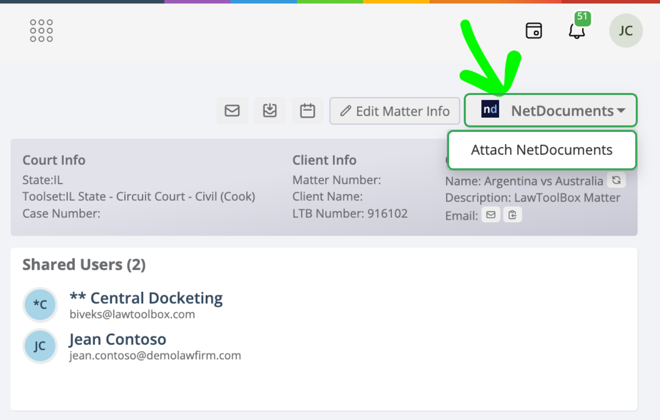The width and height of the screenshot is (660, 420).
Task: Select Attach NetDocuments menu option
Action: pyautogui.click(x=542, y=150)
